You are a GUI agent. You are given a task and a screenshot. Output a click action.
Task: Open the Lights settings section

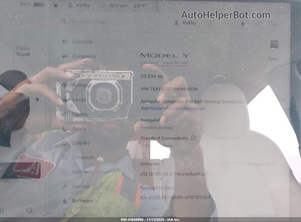(75, 114)
